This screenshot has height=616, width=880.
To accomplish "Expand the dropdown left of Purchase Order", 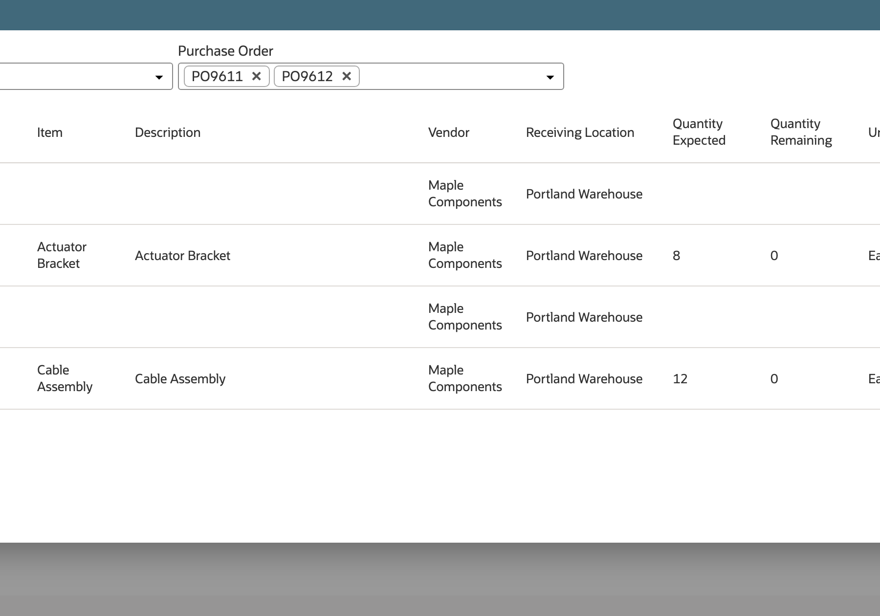I will (x=159, y=77).
